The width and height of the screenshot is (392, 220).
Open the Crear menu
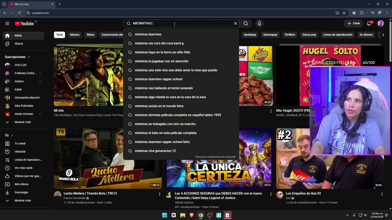[353, 24]
